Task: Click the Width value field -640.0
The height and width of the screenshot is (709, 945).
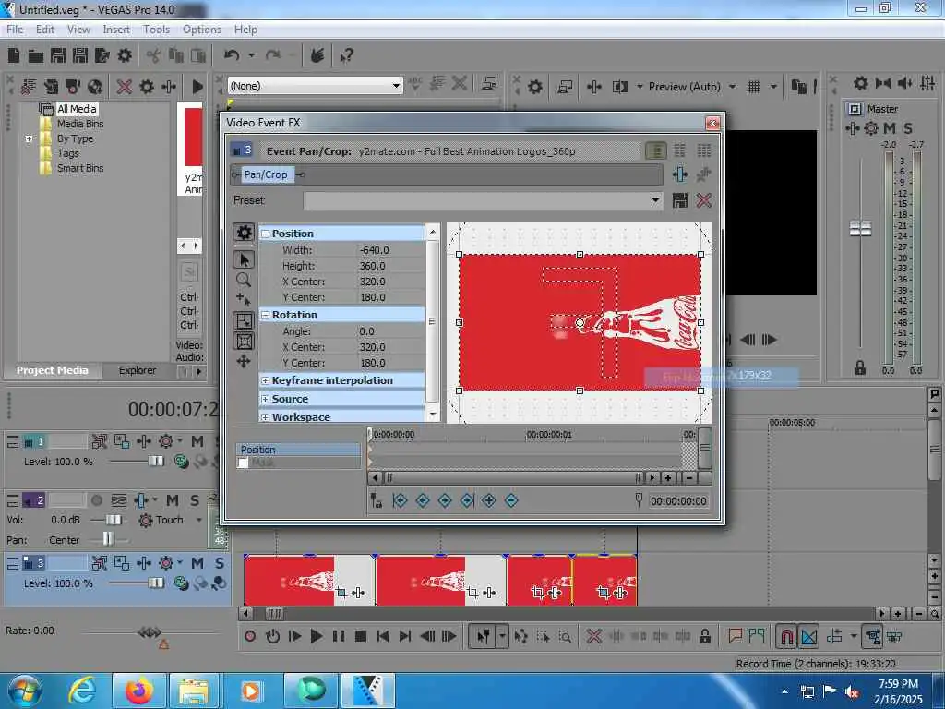Action: pyautogui.click(x=390, y=250)
